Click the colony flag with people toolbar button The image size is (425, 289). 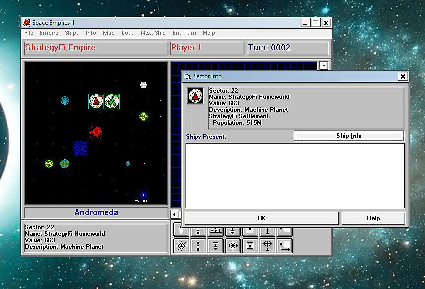tap(216, 232)
